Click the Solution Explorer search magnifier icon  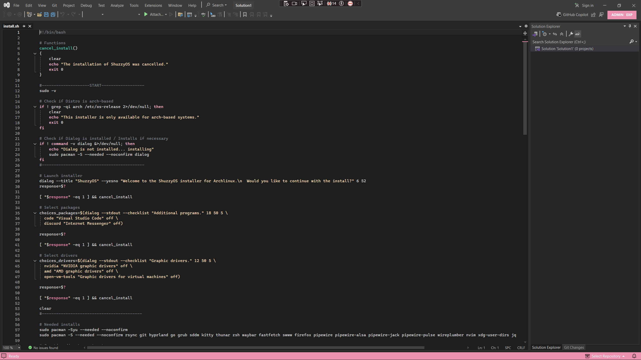631,42
